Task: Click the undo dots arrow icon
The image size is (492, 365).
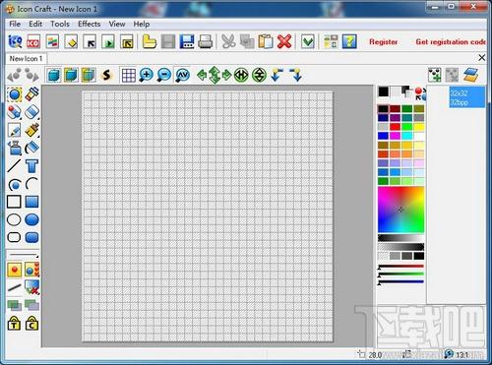Action: 14,75
